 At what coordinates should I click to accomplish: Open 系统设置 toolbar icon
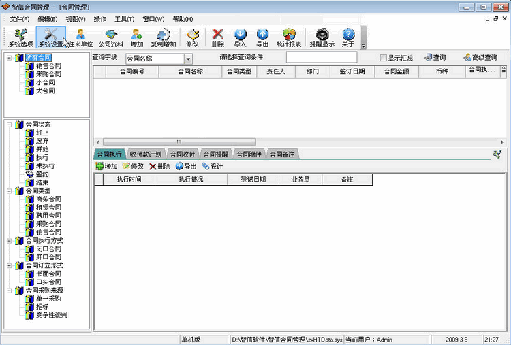tap(51, 37)
